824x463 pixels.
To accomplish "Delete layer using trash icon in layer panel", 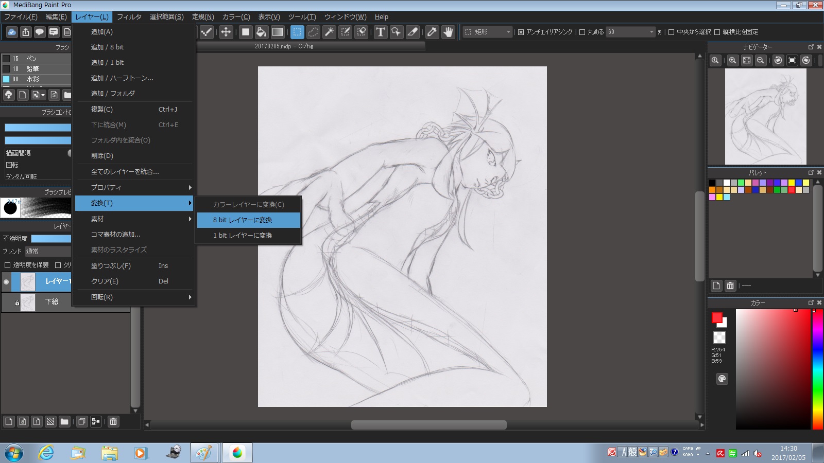I will [x=113, y=421].
